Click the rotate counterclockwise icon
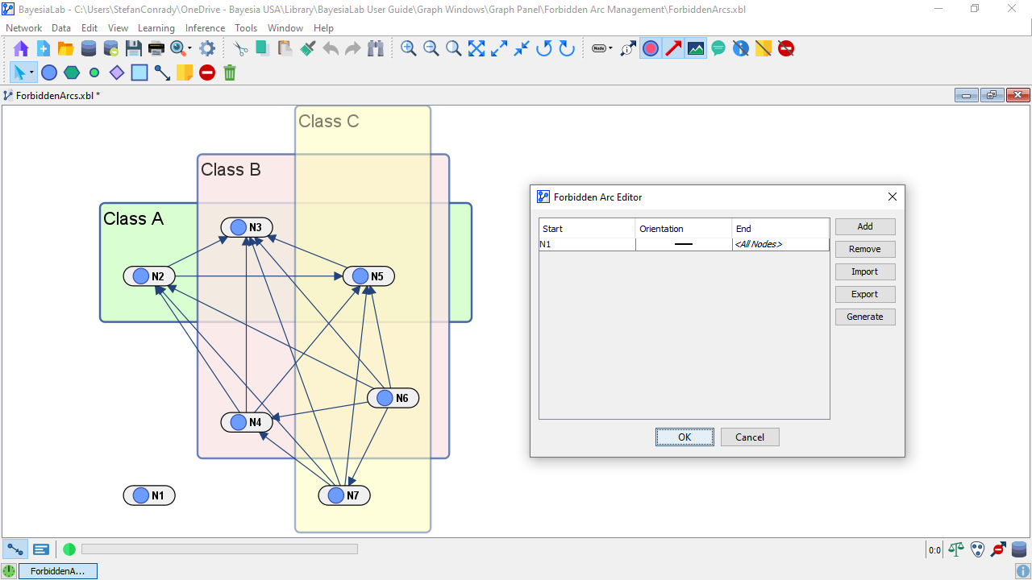The image size is (1032, 580). (x=544, y=48)
